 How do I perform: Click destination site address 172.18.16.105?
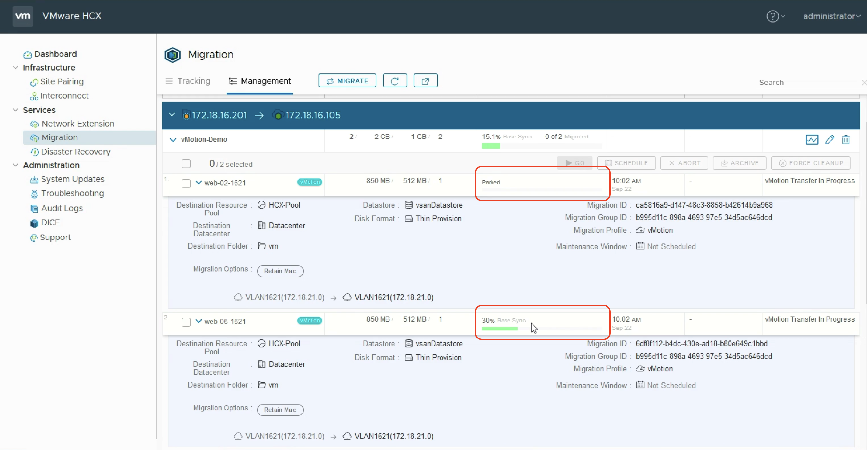[x=313, y=115]
